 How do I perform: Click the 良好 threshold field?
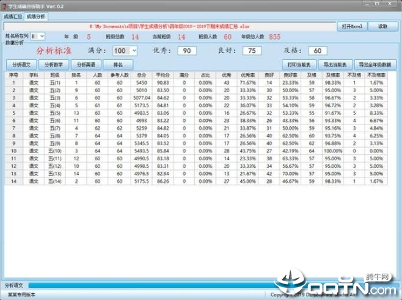(x=252, y=51)
